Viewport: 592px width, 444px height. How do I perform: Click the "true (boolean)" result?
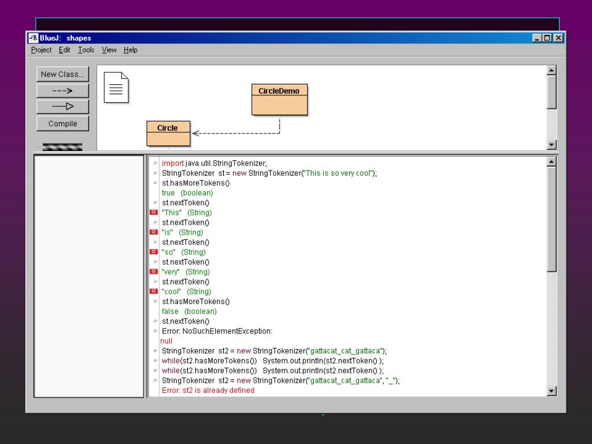click(187, 193)
